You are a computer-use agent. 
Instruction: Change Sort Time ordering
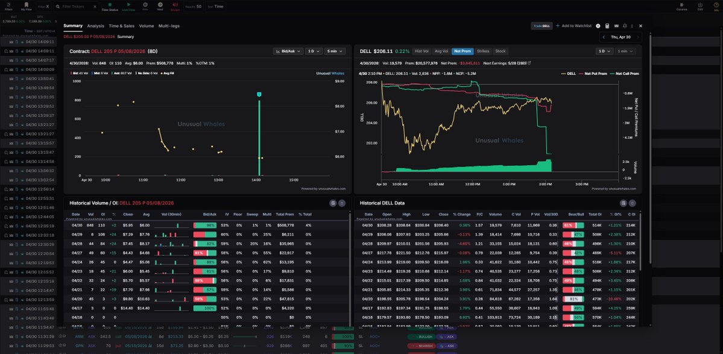[x=215, y=7]
